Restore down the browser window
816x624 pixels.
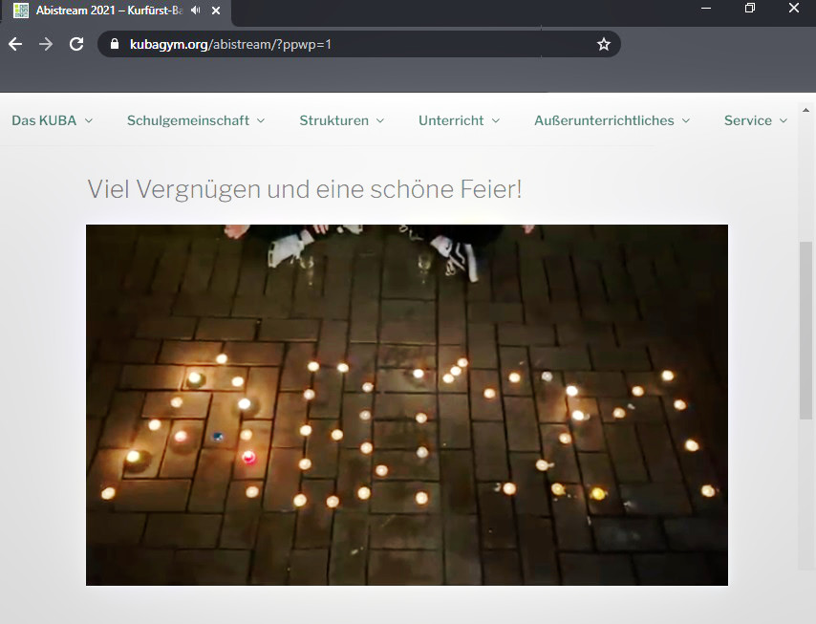(x=750, y=9)
